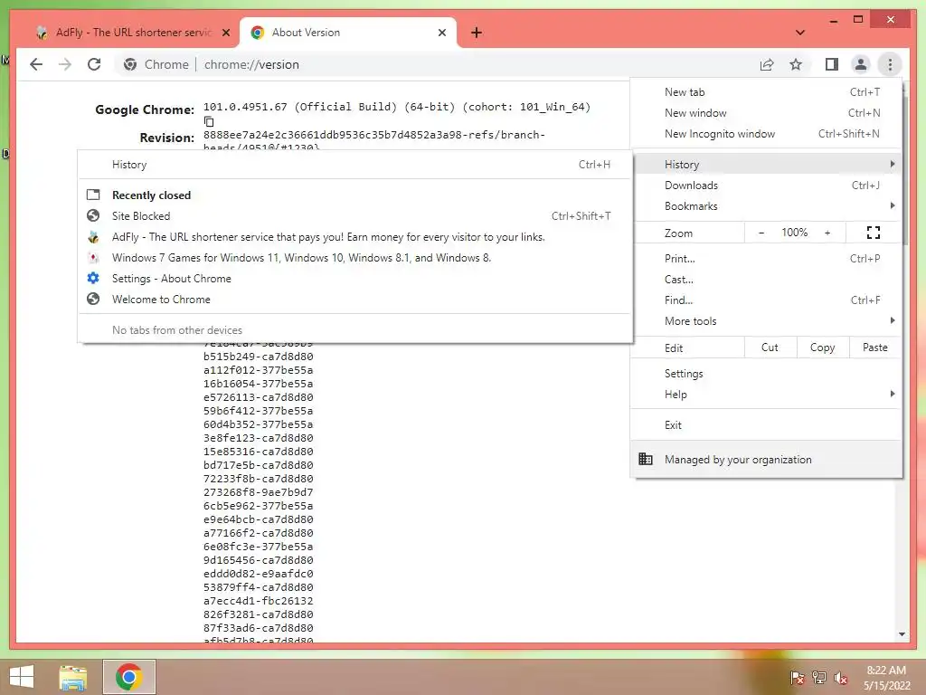
Task: Click the Chrome taskbar icon
Action: (129, 677)
